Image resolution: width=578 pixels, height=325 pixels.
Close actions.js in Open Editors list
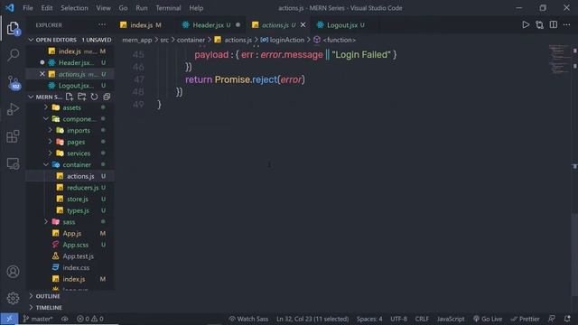42,74
